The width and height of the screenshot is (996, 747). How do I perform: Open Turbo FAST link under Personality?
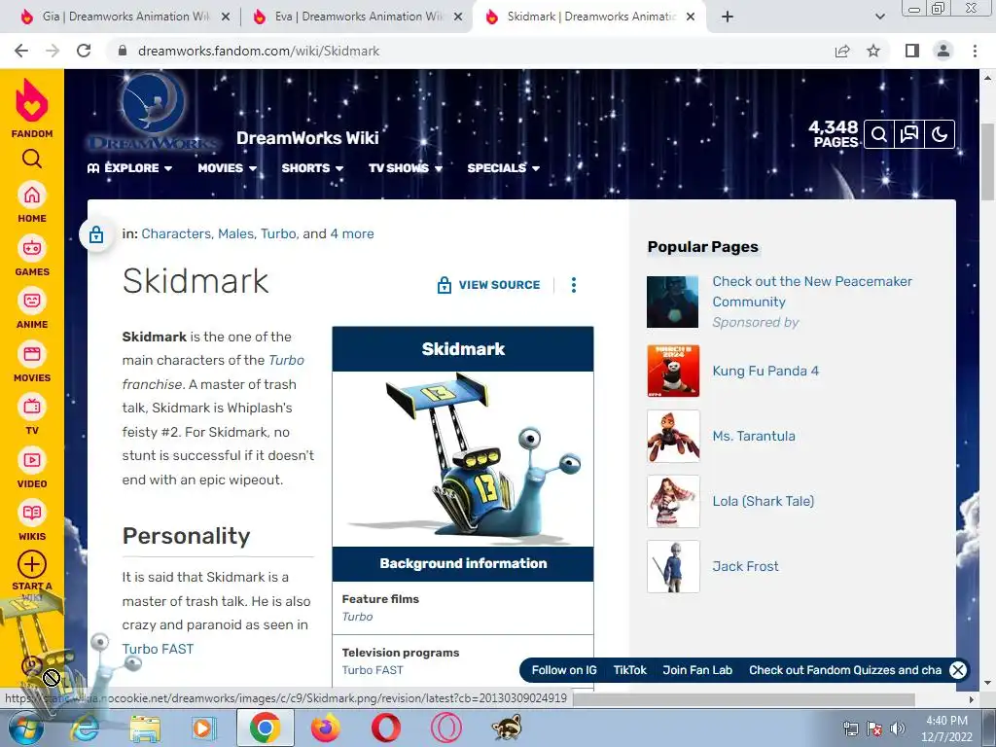pyautogui.click(x=158, y=649)
